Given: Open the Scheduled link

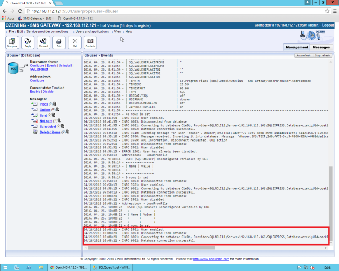Looking at the screenshot, I should 48,127.
